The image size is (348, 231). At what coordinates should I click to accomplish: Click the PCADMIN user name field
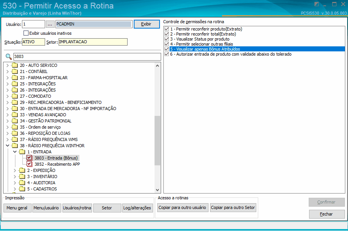coord(94,24)
